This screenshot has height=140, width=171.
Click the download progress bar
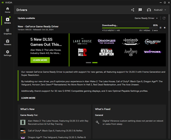(130, 28)
